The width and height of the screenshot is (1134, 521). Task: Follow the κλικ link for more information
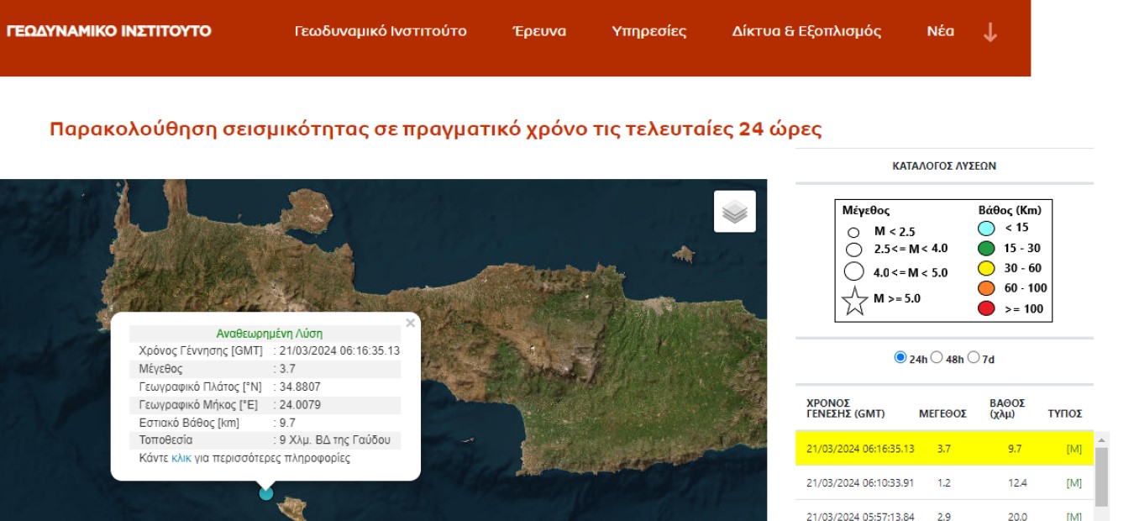(181, 458)
